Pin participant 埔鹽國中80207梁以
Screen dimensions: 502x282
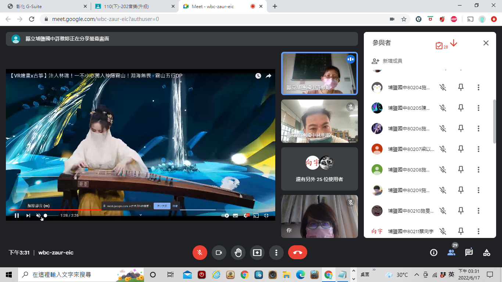(x=461, y=149)
